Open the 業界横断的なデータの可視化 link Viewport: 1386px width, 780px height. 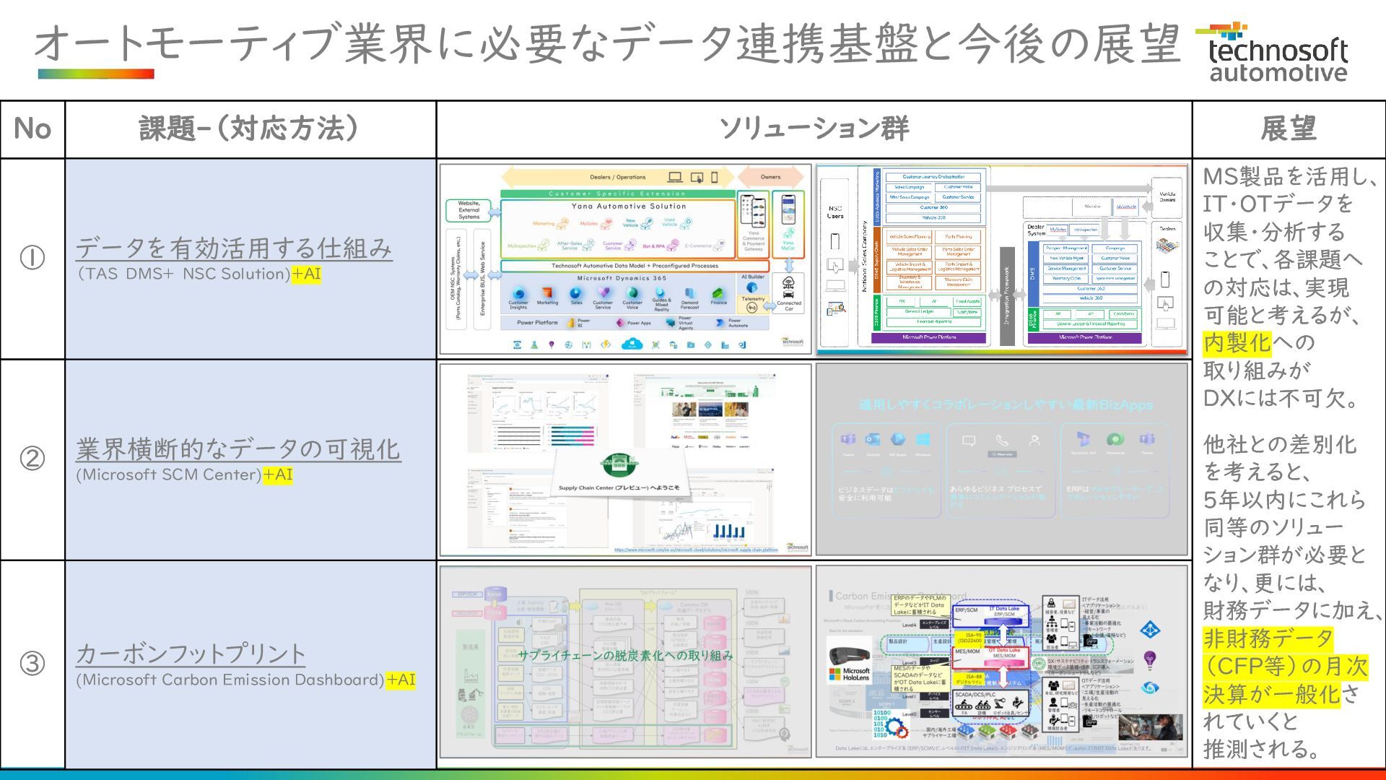(x=238, y=448)
